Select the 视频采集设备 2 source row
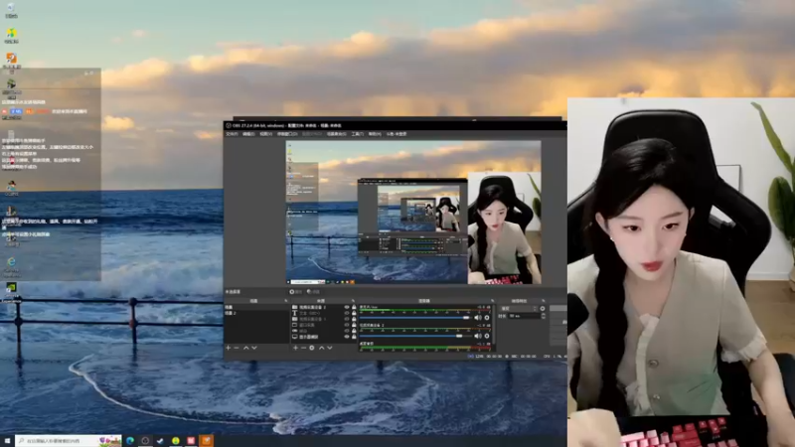This screenshot has width=795, height=447. point(322,307)
